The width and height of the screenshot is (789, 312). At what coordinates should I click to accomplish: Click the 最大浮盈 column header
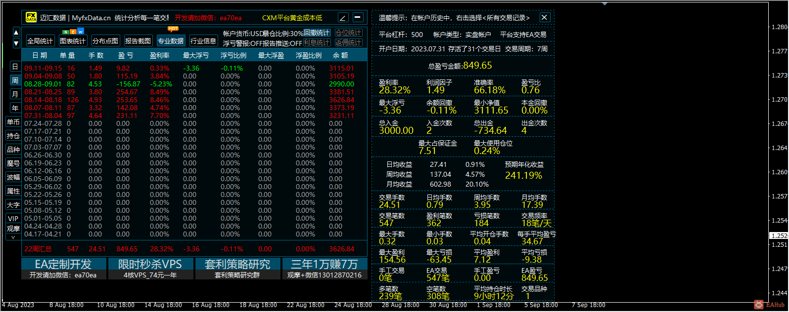pyautogui.click(x=271, y=55)
